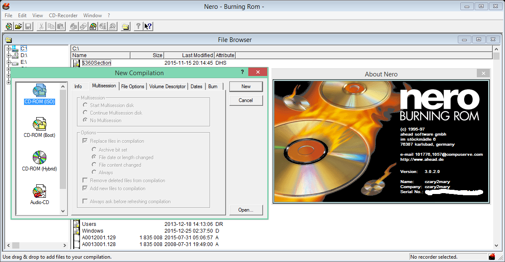Click the Paste clipboard toolbar icon
This screenshot has width=505, height=262.
(x=61, y=26)
